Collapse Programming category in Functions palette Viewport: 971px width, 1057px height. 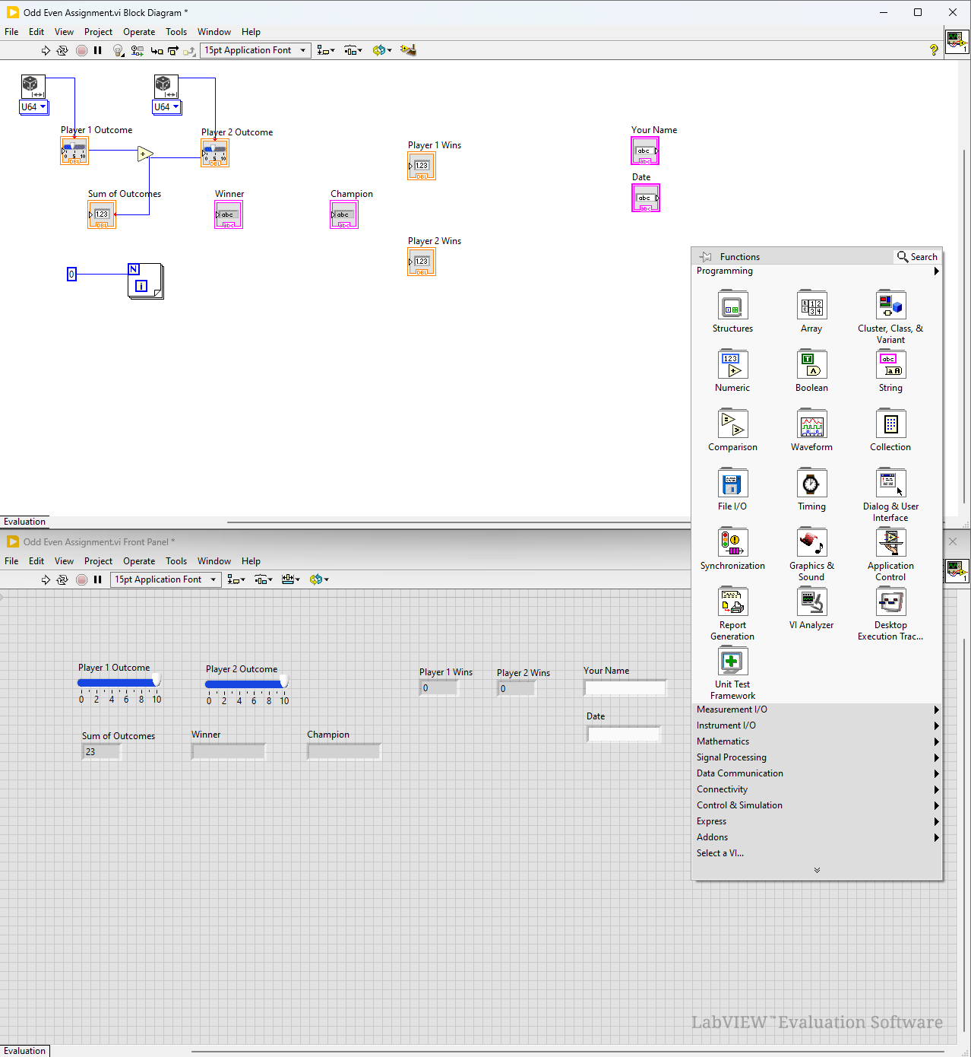pyautogui.click(x=818, y=271)
